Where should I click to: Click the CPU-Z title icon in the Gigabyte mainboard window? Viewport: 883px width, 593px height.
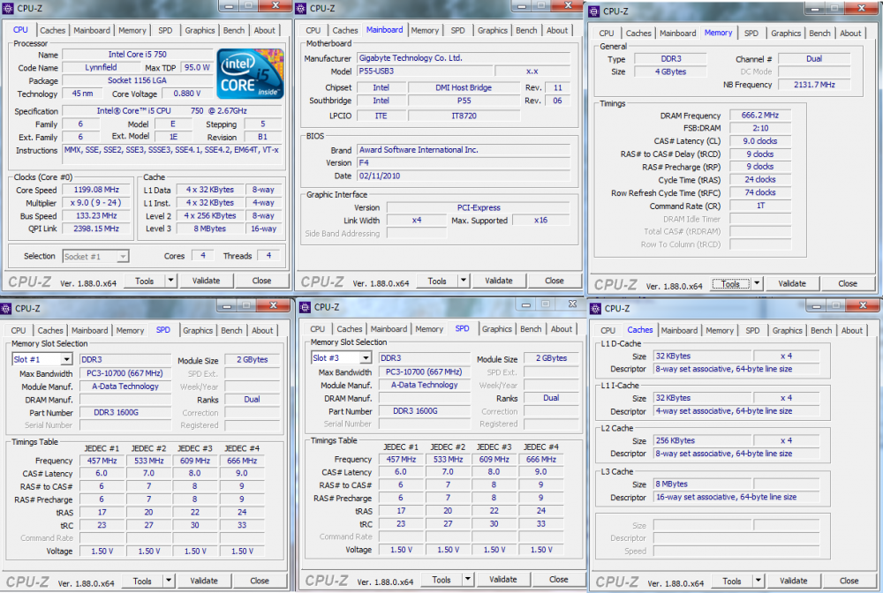[x=301, y=9]
